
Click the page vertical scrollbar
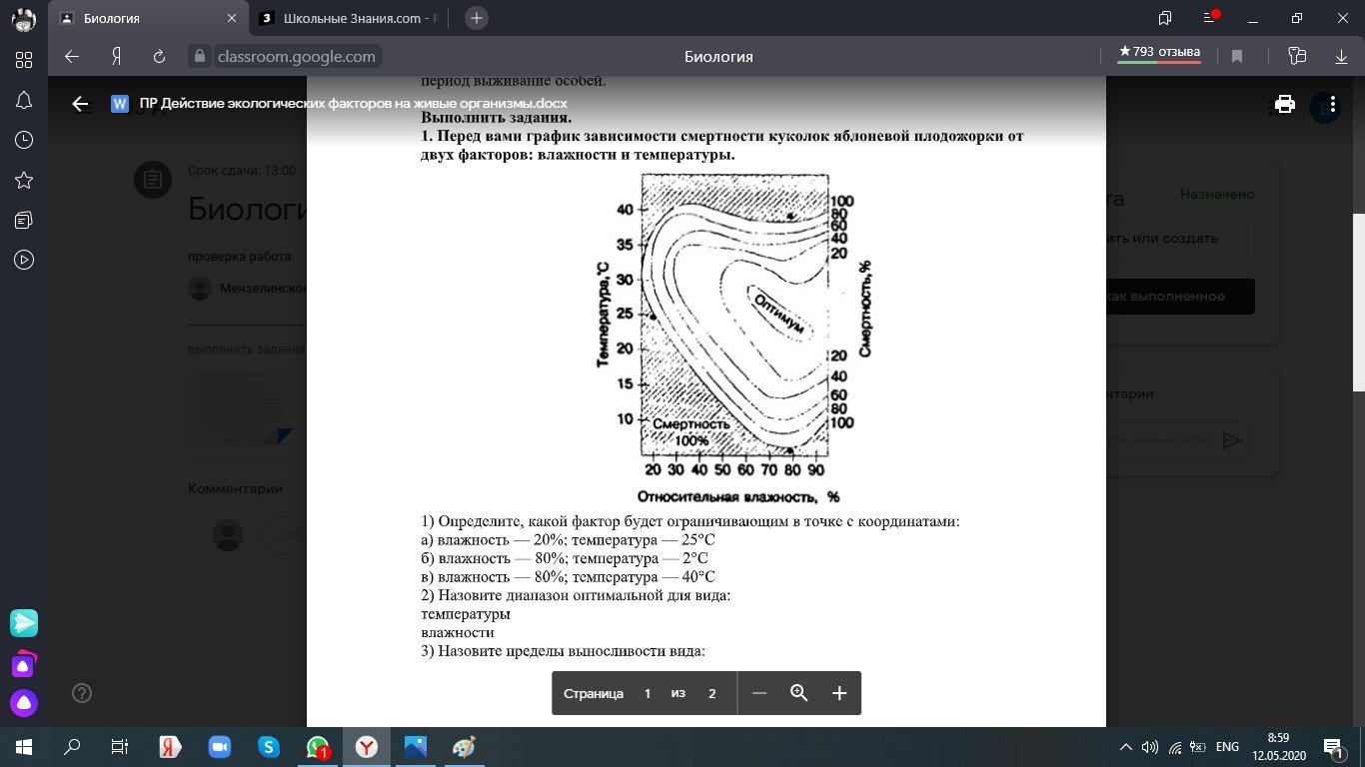(x=1359, y=303)
